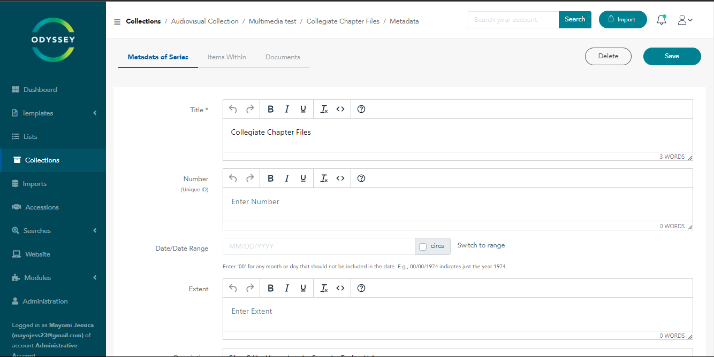The width and height of the screenshot is (714, 357).
Task: Switch to Items Within tab
Action: coord(227,57)
